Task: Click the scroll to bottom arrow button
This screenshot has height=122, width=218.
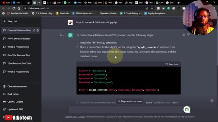Action: point(212,101)
